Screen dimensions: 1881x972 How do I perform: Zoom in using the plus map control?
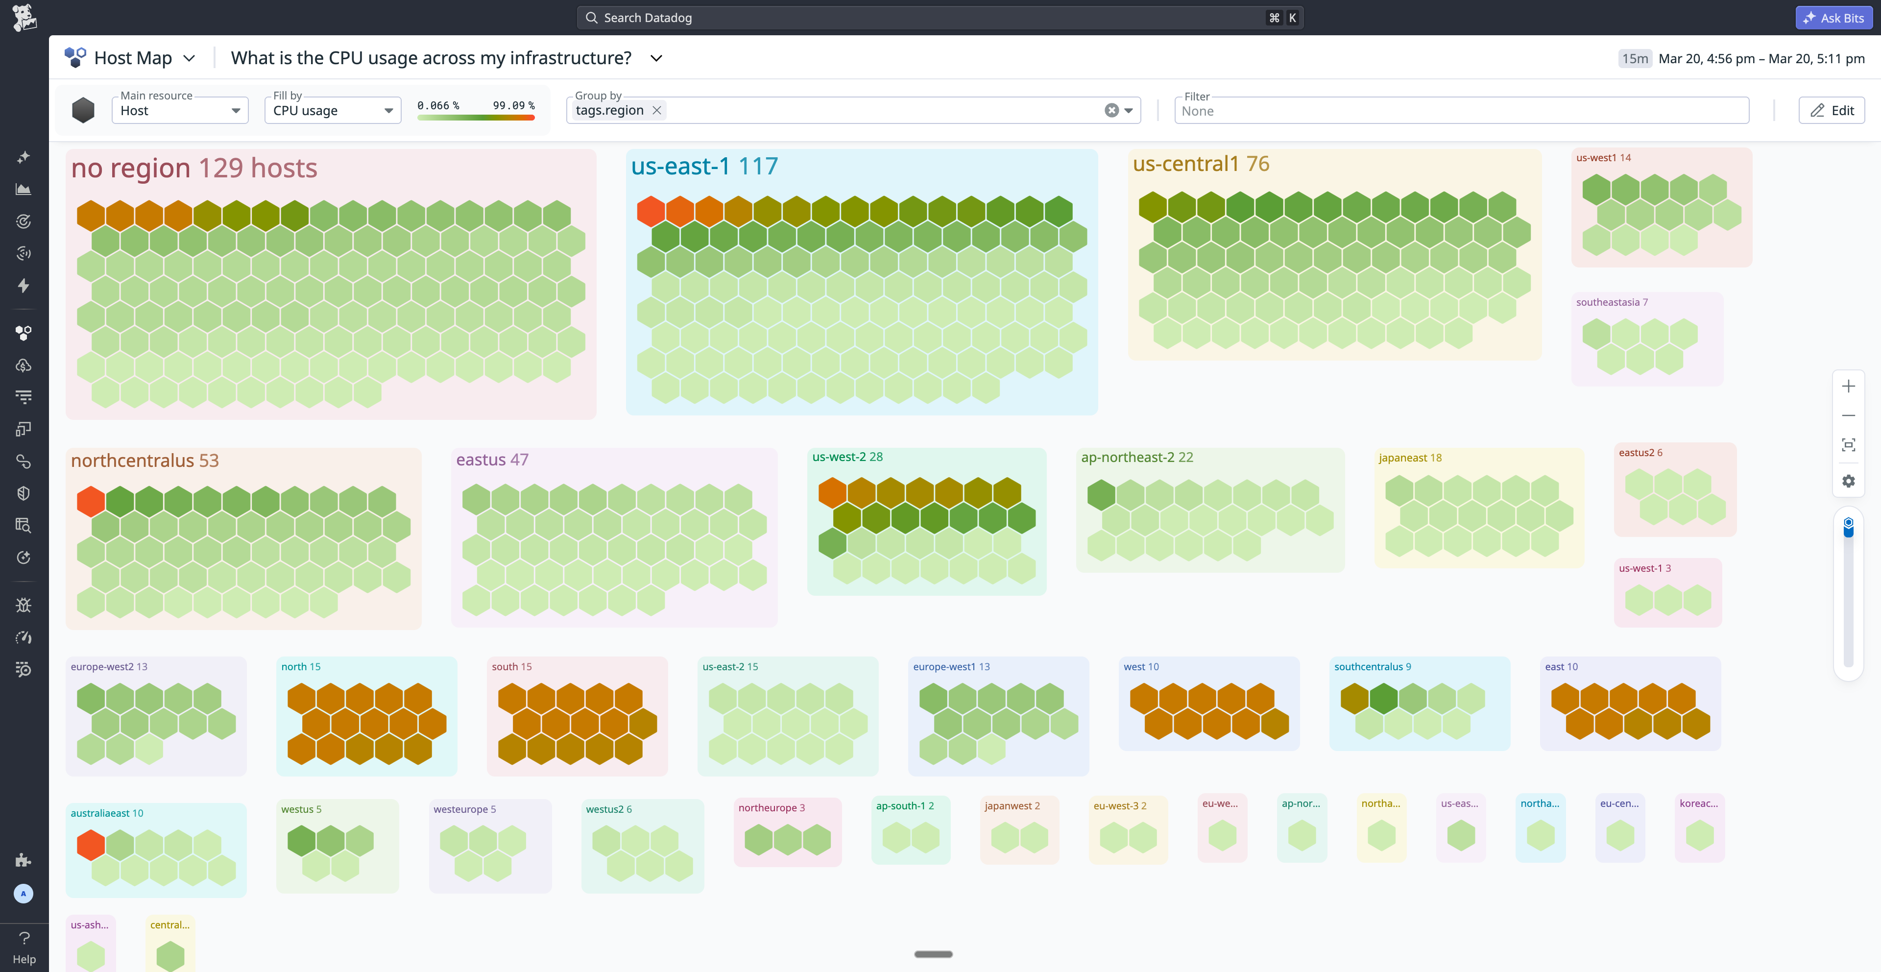click(1850, 386)
